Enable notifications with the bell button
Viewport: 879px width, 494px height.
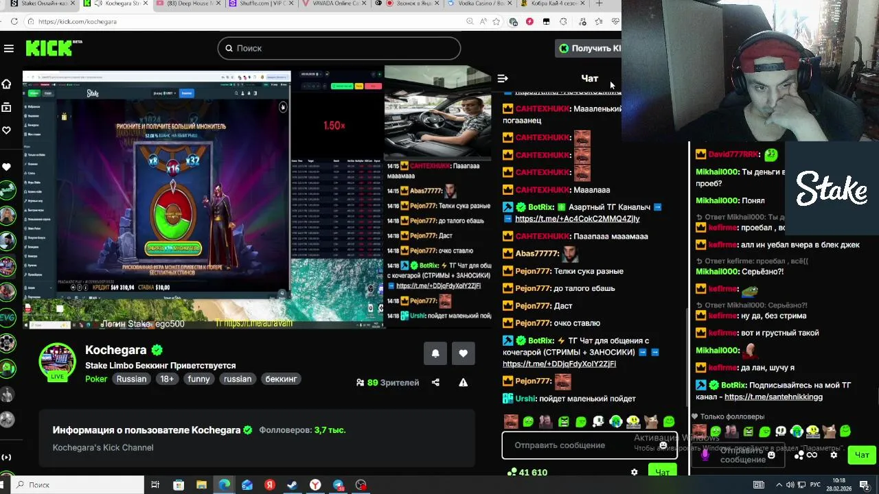coord(435,353)
